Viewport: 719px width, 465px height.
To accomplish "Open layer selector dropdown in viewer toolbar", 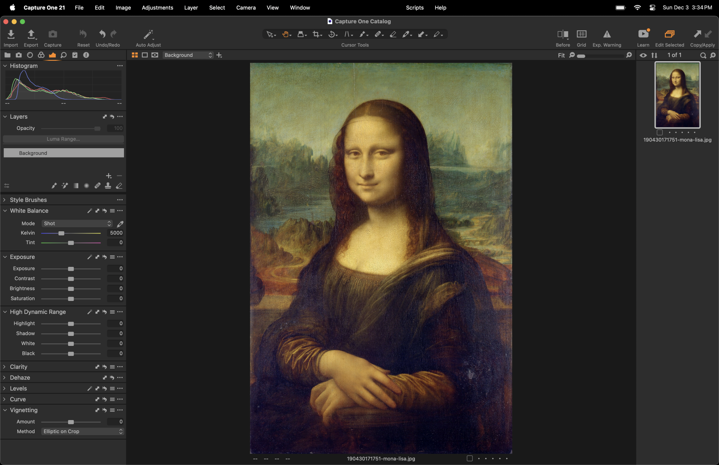I will pos(188,55).
